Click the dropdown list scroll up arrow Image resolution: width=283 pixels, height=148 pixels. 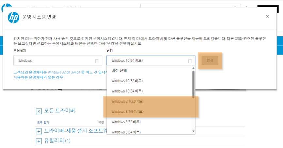point(193,68)
